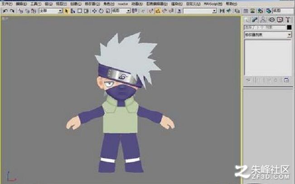Switch to the Create command panel tab
Image resolution: width=295 pixels, height=184 pixels.
tap(247, 20)
